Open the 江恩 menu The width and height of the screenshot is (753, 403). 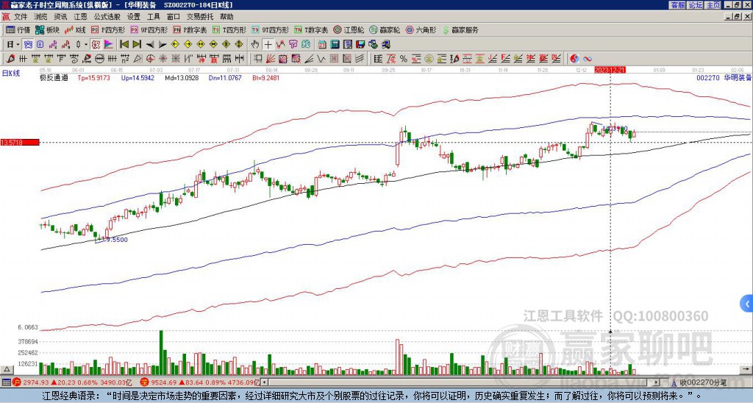(x=81, y=17)
